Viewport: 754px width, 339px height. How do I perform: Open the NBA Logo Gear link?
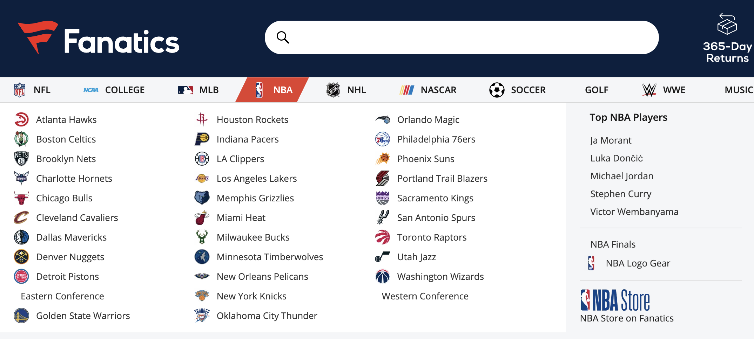[x=638, y=263]
